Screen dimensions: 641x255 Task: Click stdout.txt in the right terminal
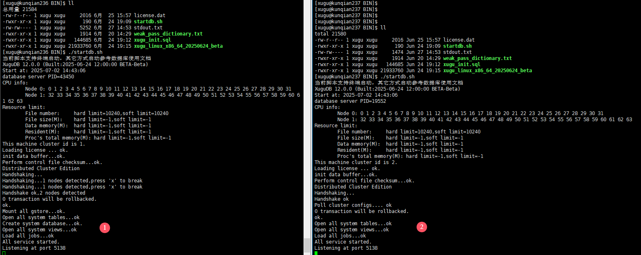457,52
